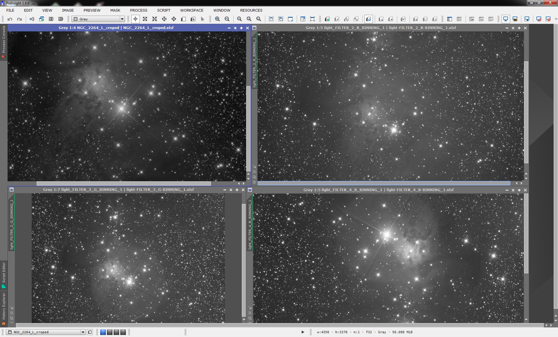This screenshot has width=558, height=337.
Task: Select the zoom-in cursor mode icon
Action: pos(145,19)
